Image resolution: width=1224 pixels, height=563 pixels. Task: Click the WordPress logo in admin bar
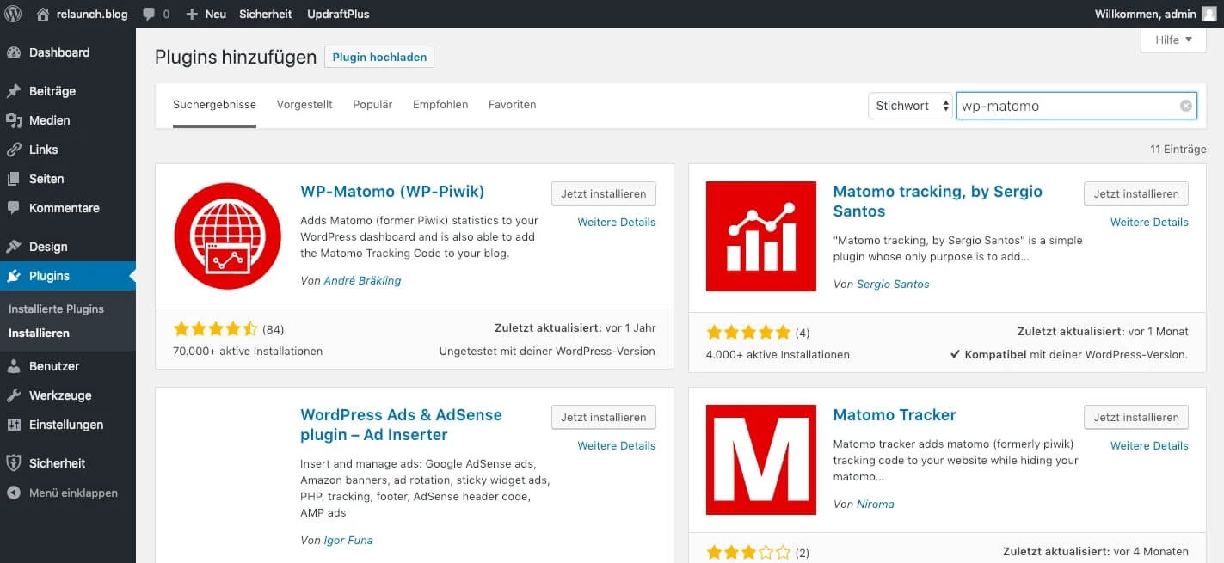pos(14,14)
